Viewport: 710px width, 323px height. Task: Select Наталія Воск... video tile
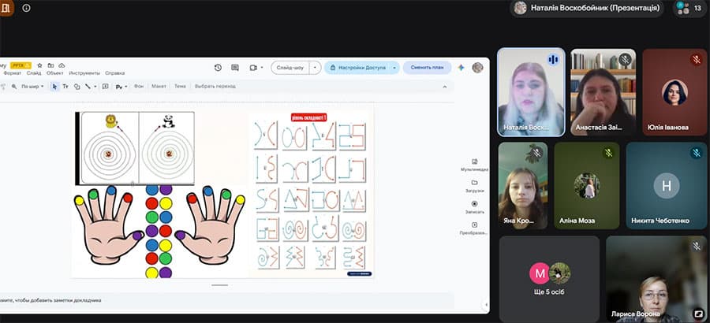coord(531,92)
